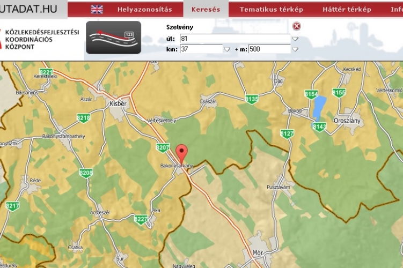403x268 pixels.
Task: Expand the út road number dropdown
Action: (x=295, y=39)
